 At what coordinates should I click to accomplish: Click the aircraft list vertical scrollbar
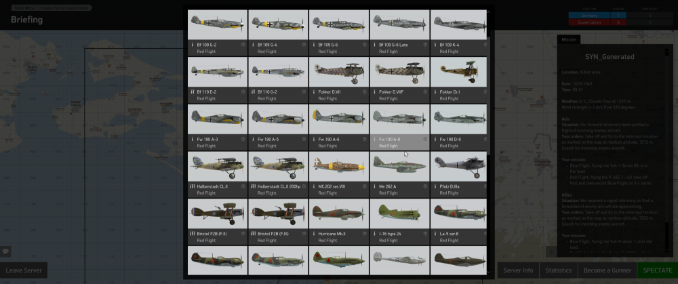click(x=489, y=95)
